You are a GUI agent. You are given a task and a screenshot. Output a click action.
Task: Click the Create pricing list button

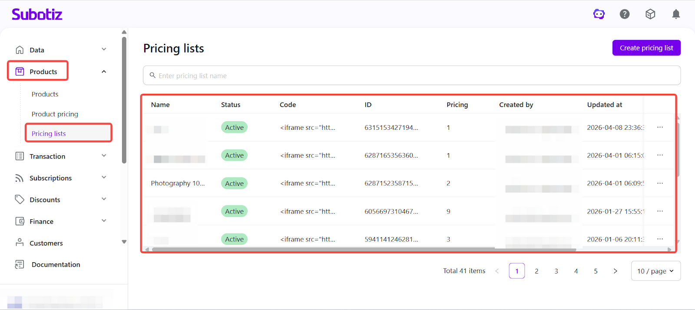click(646, 48)
